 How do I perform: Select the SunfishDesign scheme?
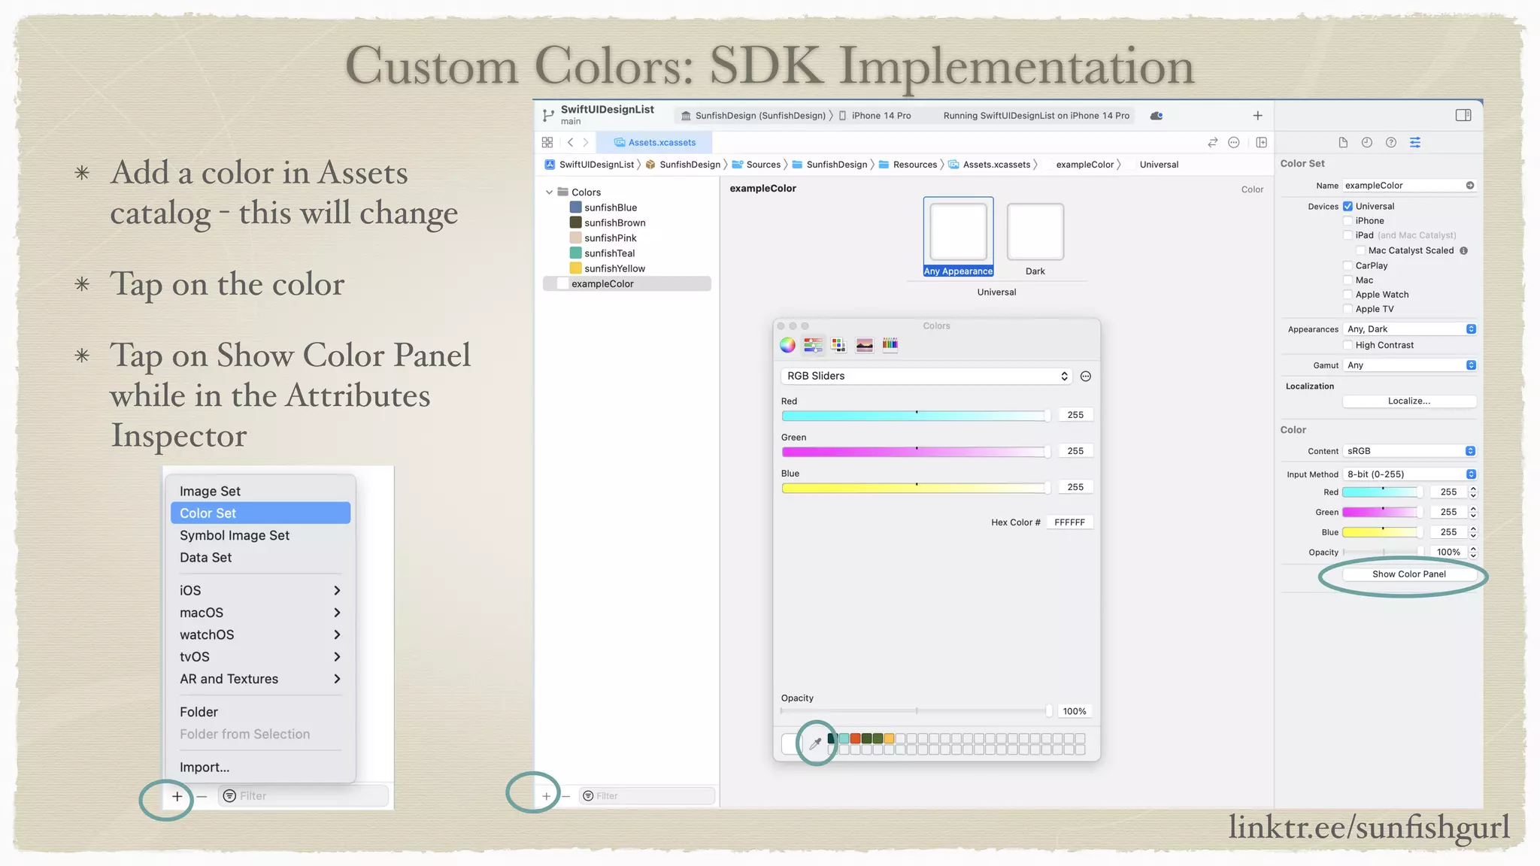(x=753, y=116)
